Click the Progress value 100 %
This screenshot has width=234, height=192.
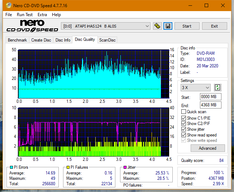point(219,173)
